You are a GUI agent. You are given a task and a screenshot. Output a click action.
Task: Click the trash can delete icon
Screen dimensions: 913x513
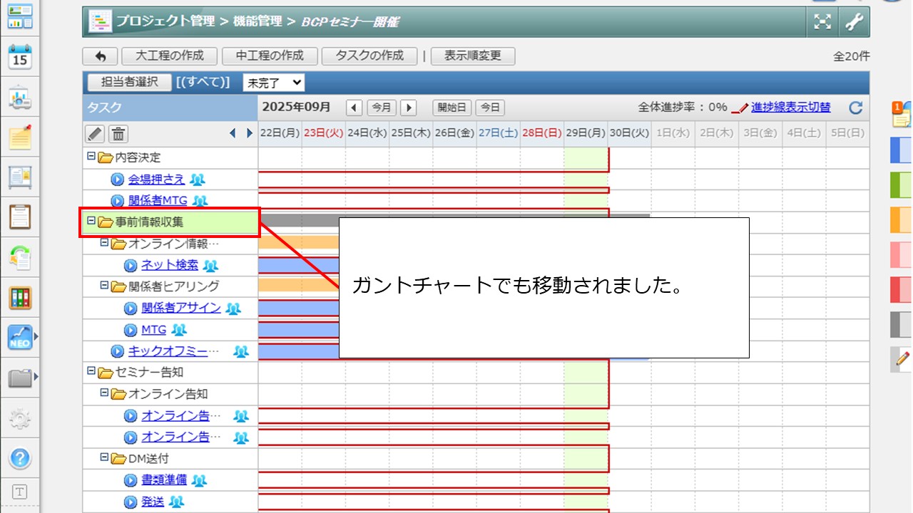[118, 134]
